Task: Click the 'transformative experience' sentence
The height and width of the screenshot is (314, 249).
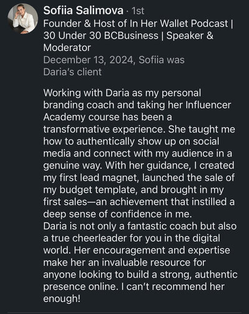Action: [103, 129]
